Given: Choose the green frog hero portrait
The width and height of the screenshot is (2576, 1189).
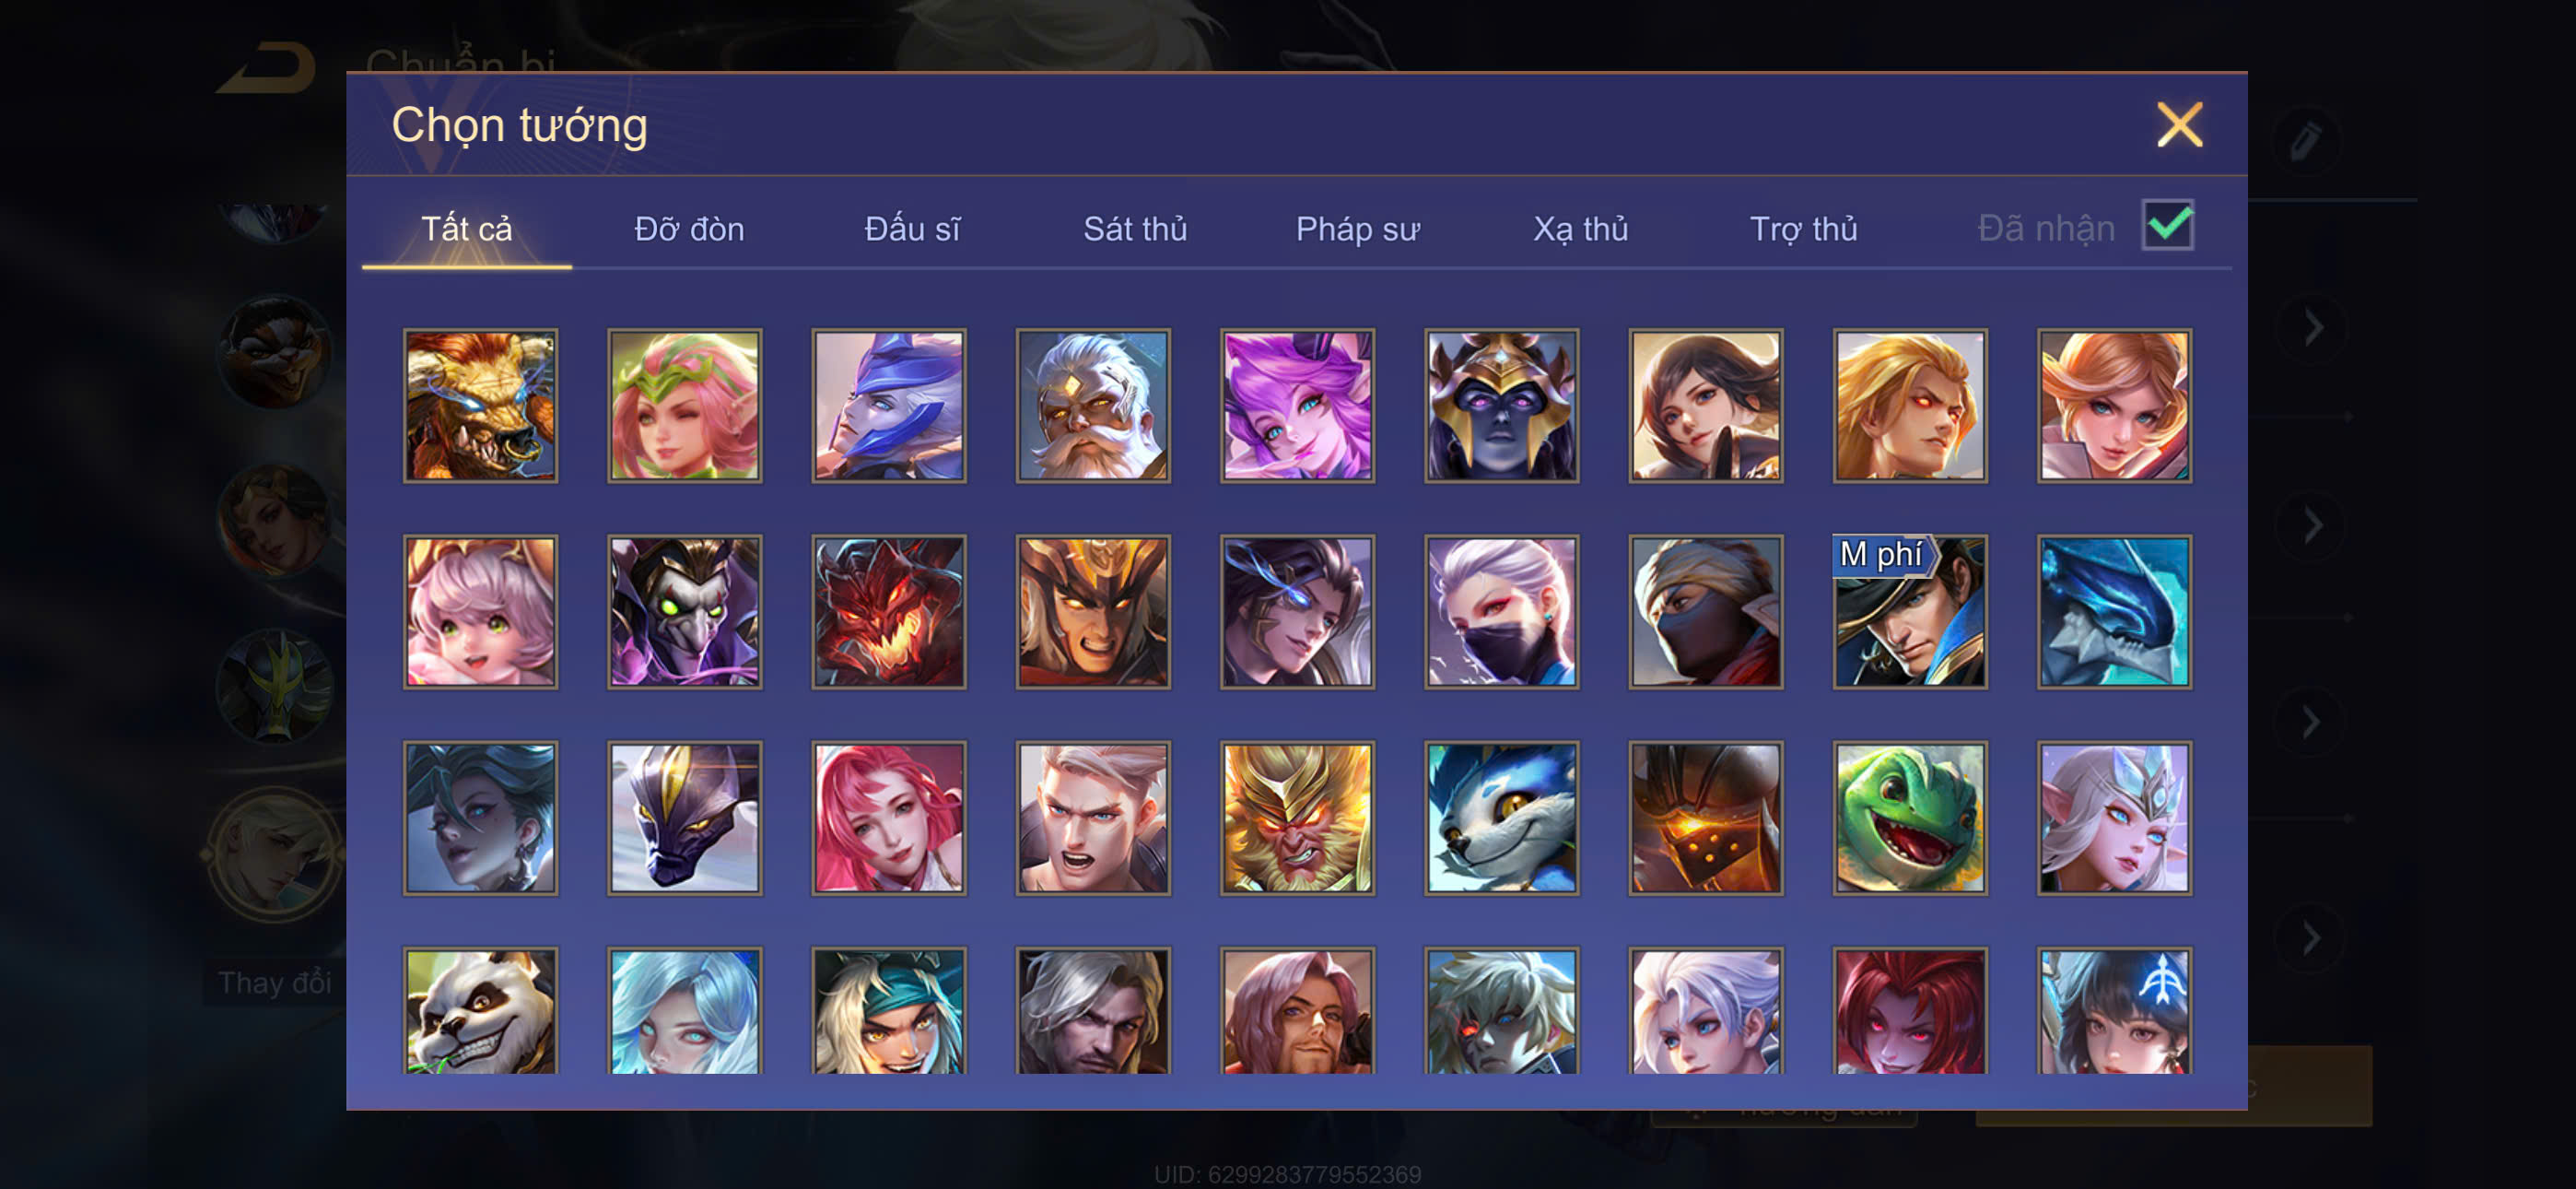Looking at the screenshot, I should tap(1909, 818).
